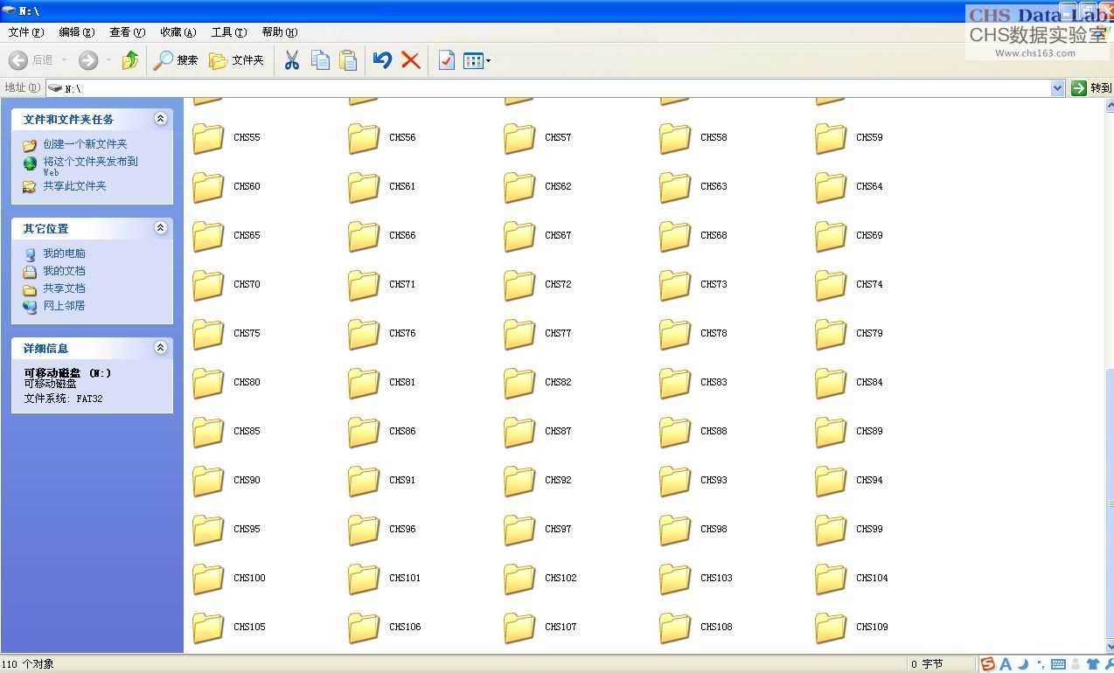Image resolution: width=1114 pixels, height=673 pixels.
Task: Open the Search tool in toolbar
Action: pos(176,60)
